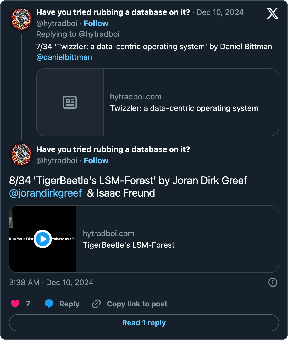Click the heart like icon

(x=15, y=304)
